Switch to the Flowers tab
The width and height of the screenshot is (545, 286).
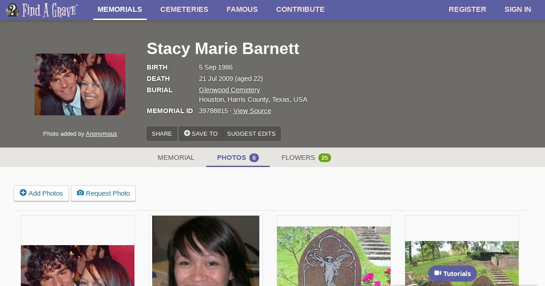click(x=306, y=158)
